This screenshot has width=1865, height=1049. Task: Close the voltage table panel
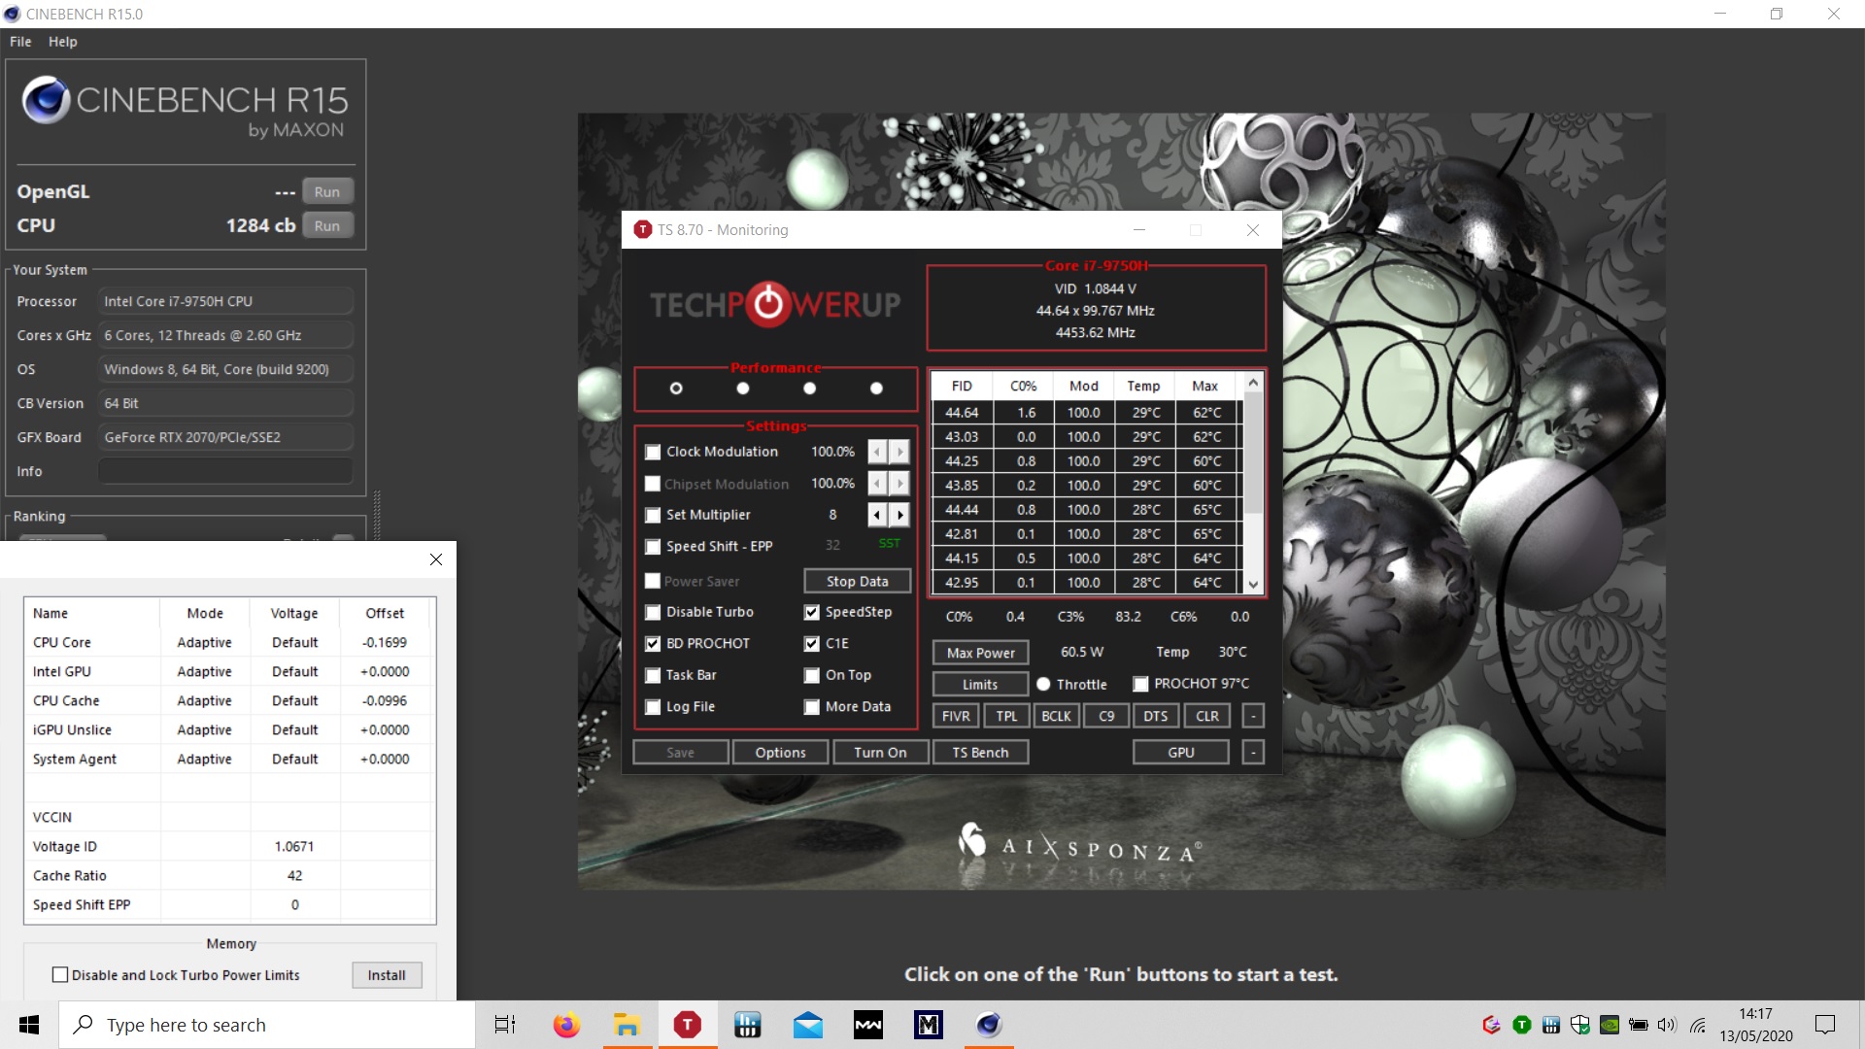tap(436, 559)
